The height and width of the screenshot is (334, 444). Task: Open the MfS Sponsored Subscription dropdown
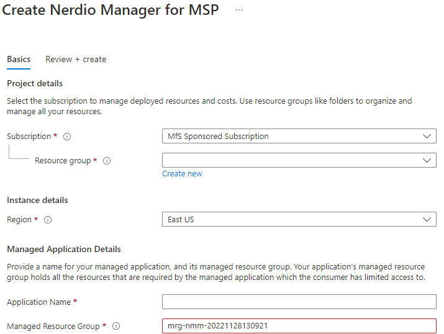pos(299,136)
